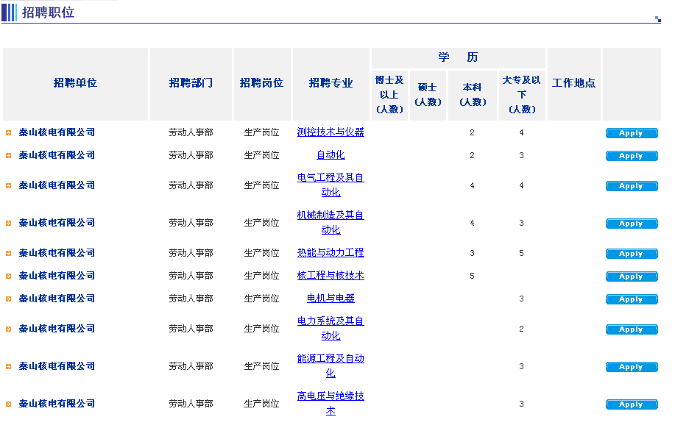Open the 机械制造及其自动化 major link
The height and width of the screenshot is (428, 675).
331,215
